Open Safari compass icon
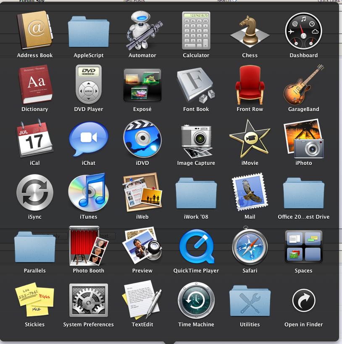 click(250, 246)
